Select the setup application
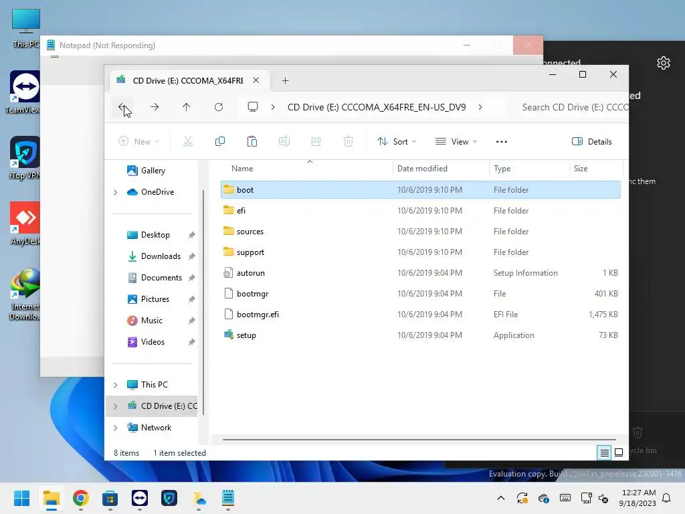Viewport: 685px width, 514px height. pos(421,335)
